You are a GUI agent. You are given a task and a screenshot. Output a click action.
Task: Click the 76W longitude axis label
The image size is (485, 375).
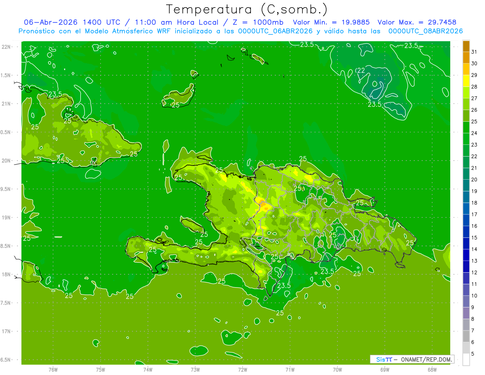click(53, 369)
